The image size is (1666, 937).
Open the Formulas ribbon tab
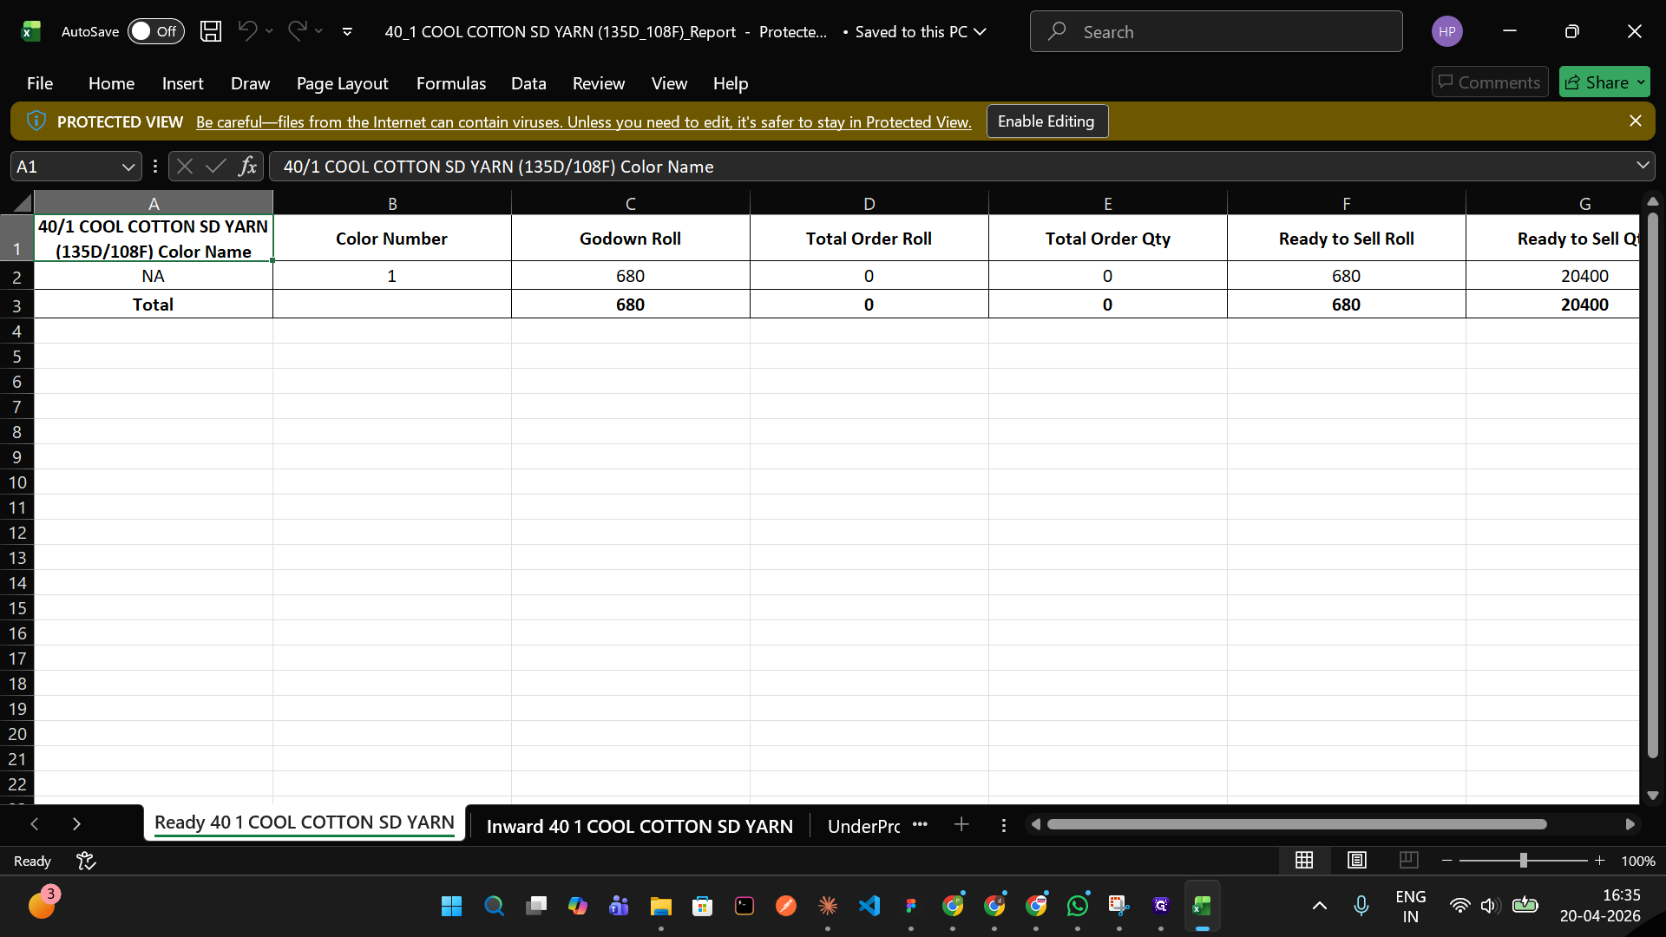[x=450, y=83]
